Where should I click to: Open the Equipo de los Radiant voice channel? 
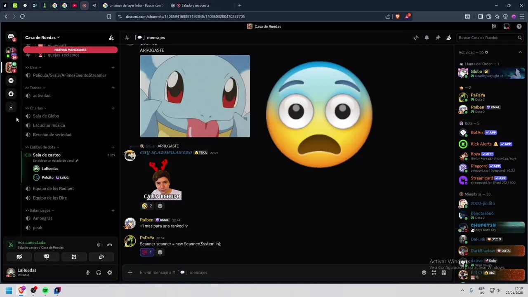tap(70, 189)
